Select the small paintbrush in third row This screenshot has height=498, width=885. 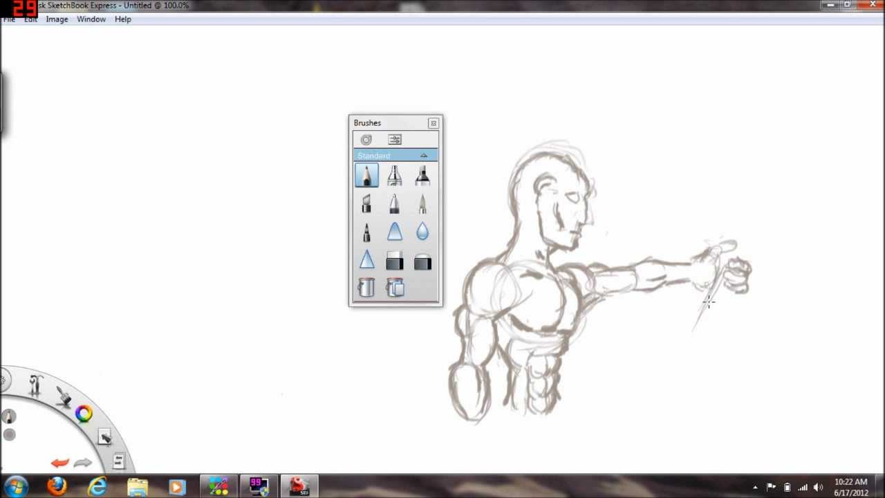point(366,232)
